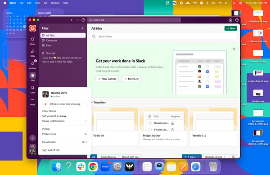Open the Later bookmark view
Viewport: 270px width, 175px height.
(x=32, y=89)
